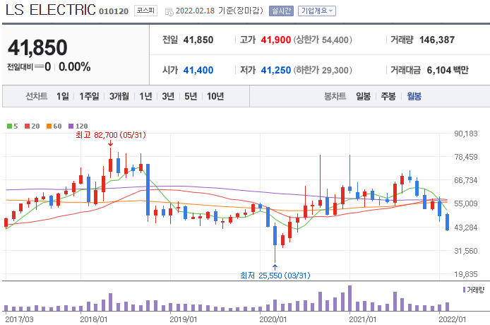Select the 10년 line chart tab
Image resolution: width=490 pixels, height=325 pixels.
pos(215,96)
